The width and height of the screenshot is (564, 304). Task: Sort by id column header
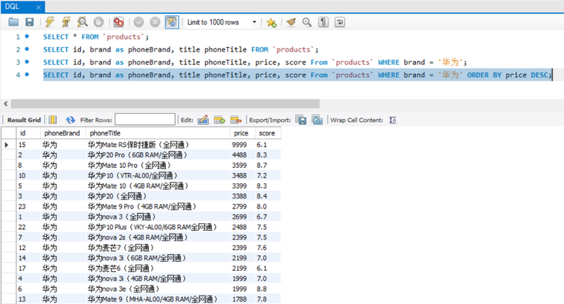pyautogui.click(x=29, y=133)
